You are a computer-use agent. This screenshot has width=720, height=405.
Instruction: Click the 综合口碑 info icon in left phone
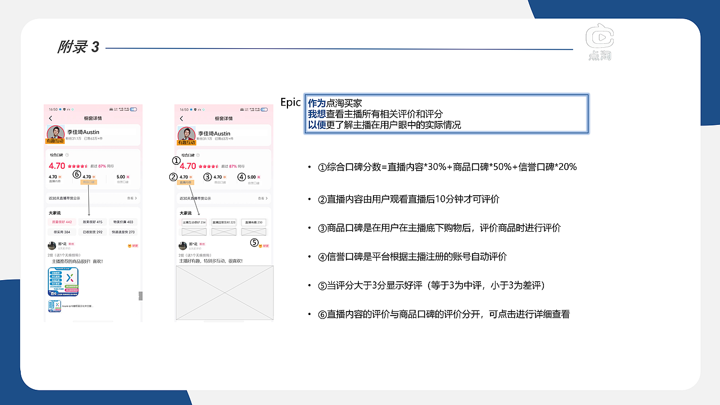(x=67, y=155)
